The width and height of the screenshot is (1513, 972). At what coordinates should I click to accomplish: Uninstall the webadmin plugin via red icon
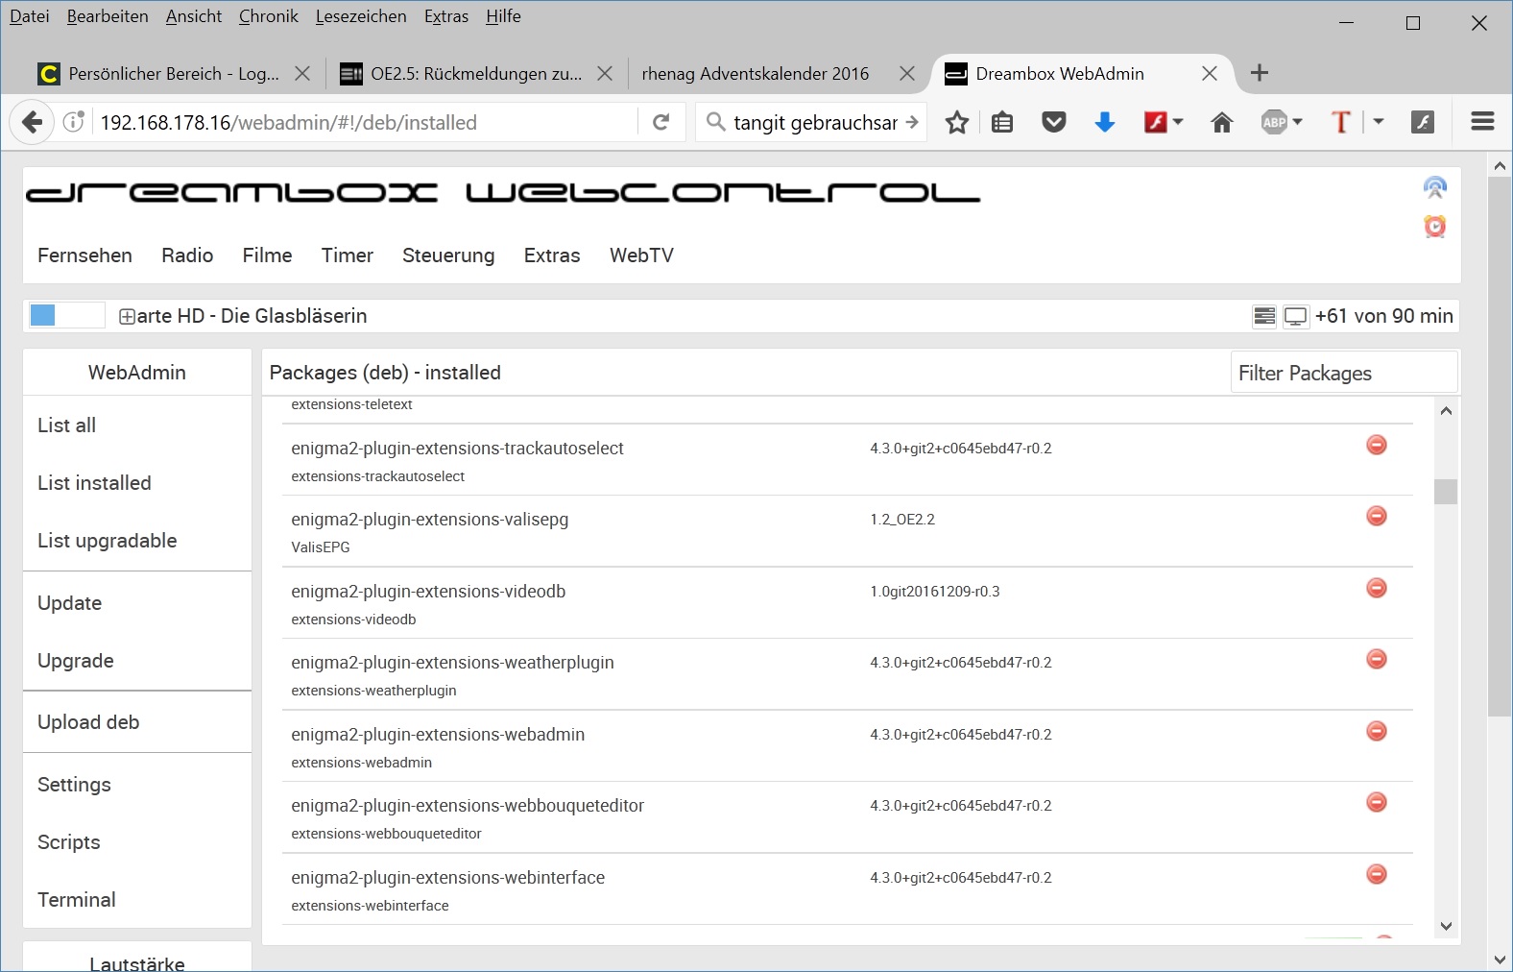(1376, 732)
